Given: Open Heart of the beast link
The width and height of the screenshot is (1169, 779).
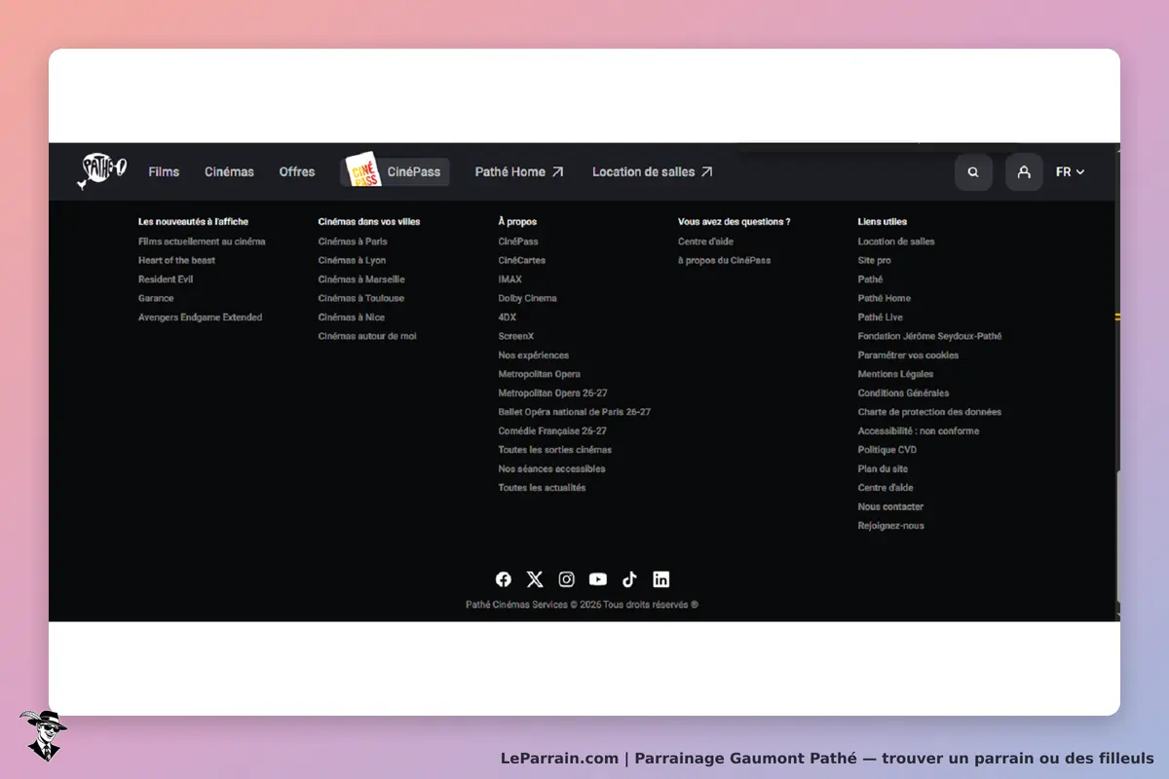Looking at the screenshot, I should pos(176,260).
